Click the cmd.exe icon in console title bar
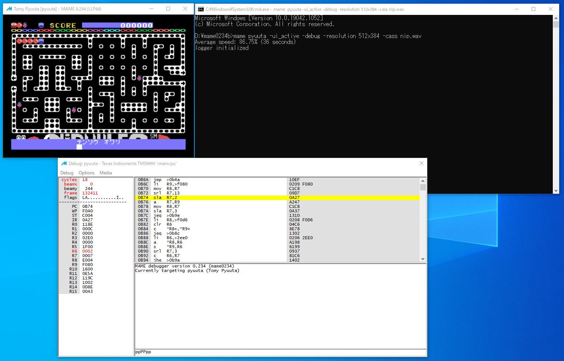Image resolution: width=564 pixels, height=361 pixels. pyautogui.click(x=201, y=9)
